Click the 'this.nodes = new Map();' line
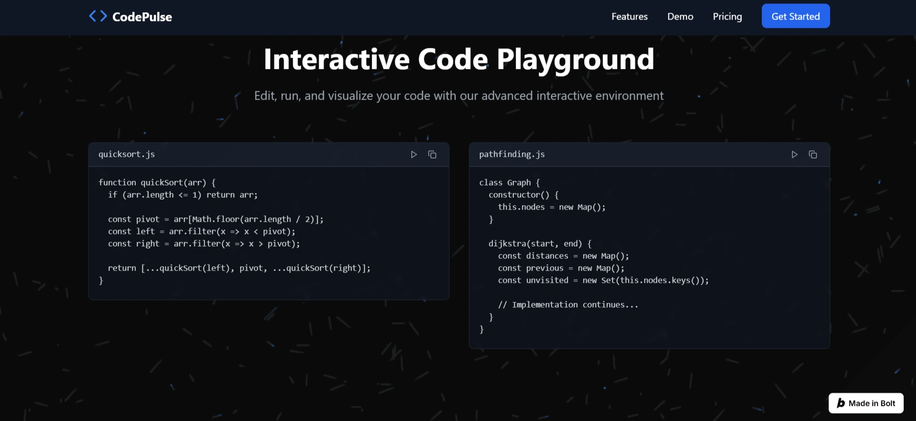Image resolution: width=916 pixels, height=421 pixels. click(x=551, y=207)
